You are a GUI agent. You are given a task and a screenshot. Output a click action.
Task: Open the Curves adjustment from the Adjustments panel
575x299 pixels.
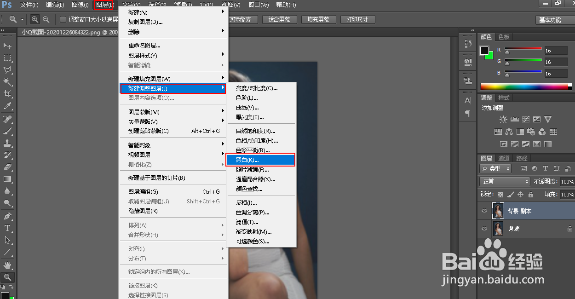[526, 119]
